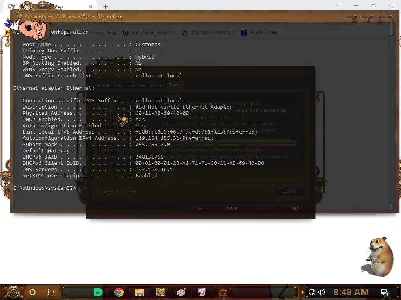The height and width of the screenshot is (300, 401).
Task: Click 'DNS Suffix Search List' value collabnet.local
Action: pyautogui.click(x=159, y=75)
